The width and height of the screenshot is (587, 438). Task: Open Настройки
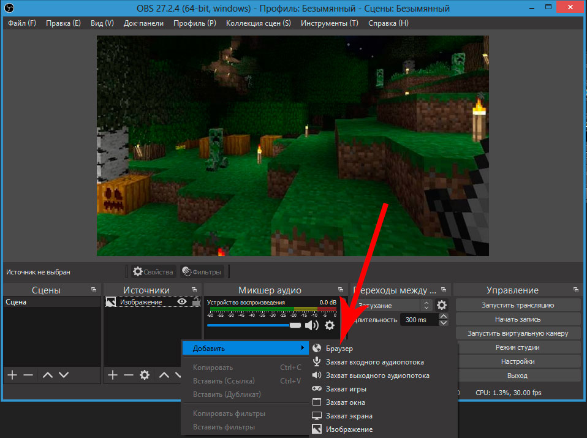point(518,361)
